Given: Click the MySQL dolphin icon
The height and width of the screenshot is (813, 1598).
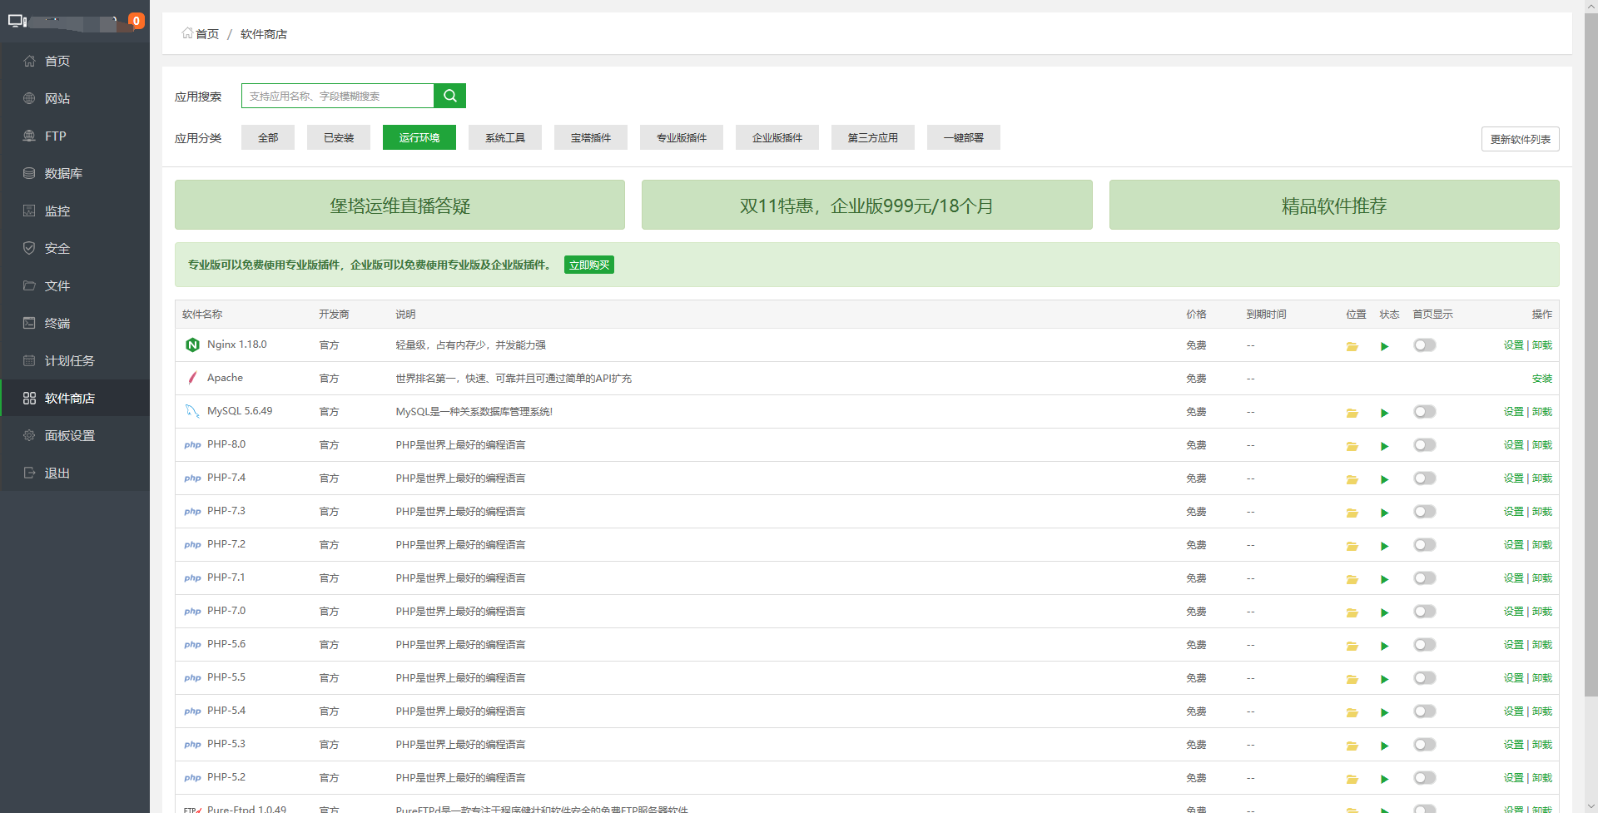Looking at the screenshot, I should 192,411.
